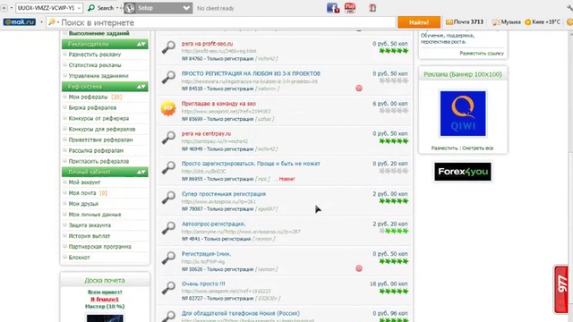Open Для обладателей телефонов Нокия task link
Viewport: 573px width, 322px height.
click(x=241, y=313)
